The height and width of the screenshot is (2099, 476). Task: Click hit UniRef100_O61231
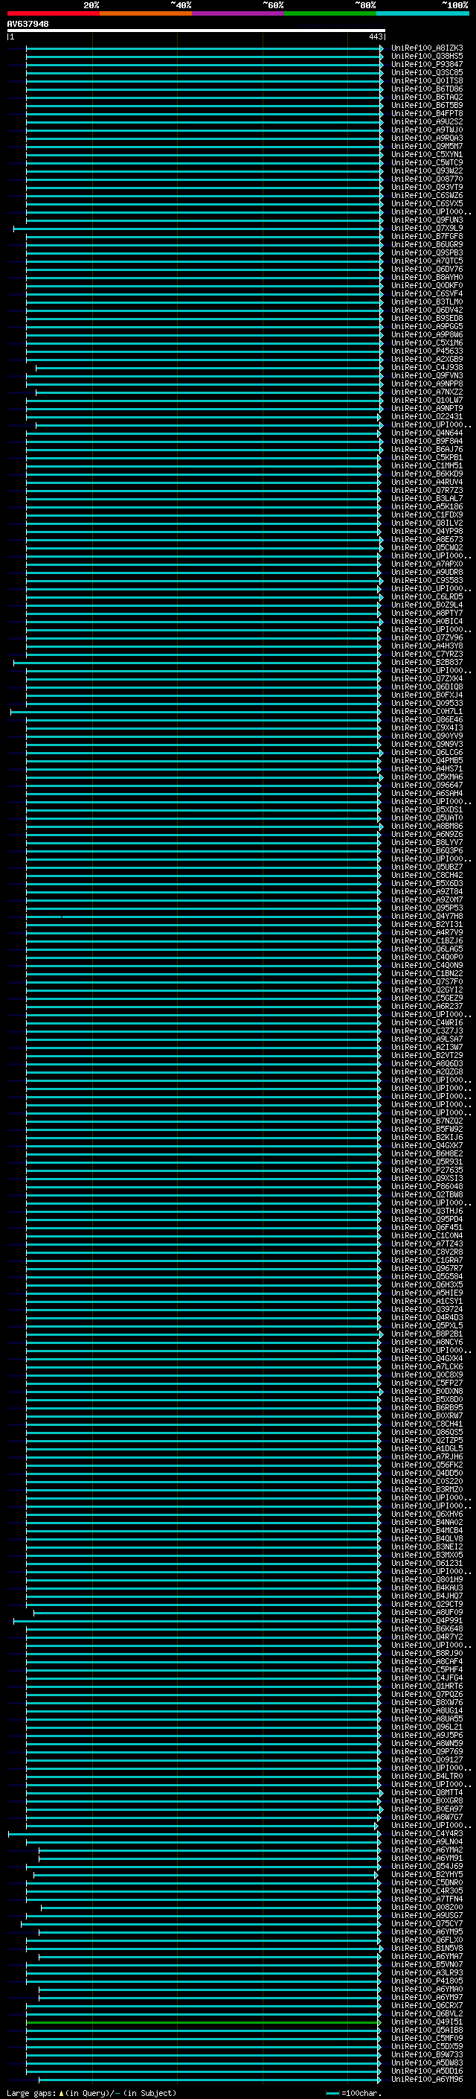coord(427,1563)
